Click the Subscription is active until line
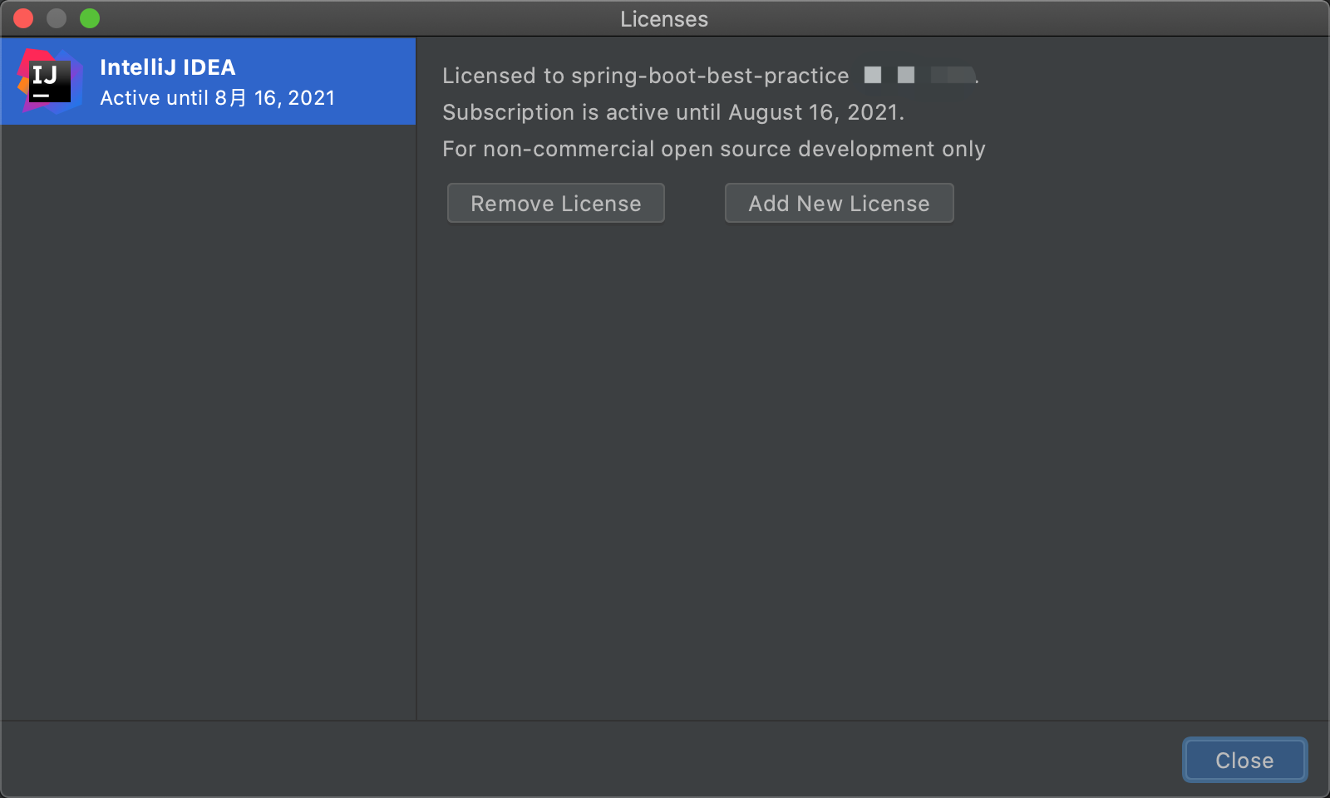Viewport: 1330px width, 798px height. coord(672,112)
